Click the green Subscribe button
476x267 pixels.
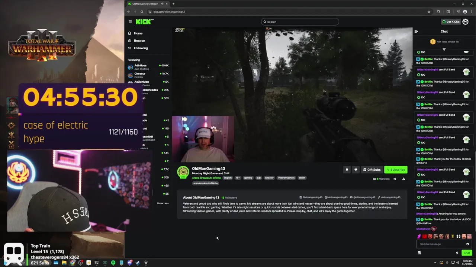tap(396, 169)
